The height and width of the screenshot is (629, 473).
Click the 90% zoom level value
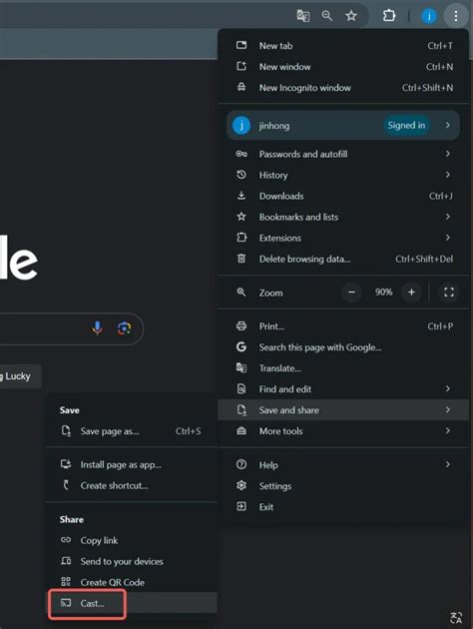click(x=383, y=292)
